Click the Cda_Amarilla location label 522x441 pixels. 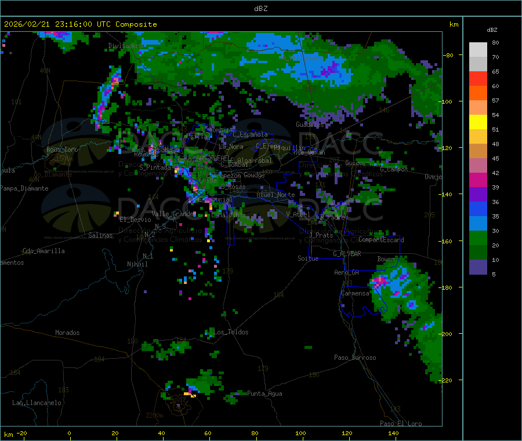43,251
